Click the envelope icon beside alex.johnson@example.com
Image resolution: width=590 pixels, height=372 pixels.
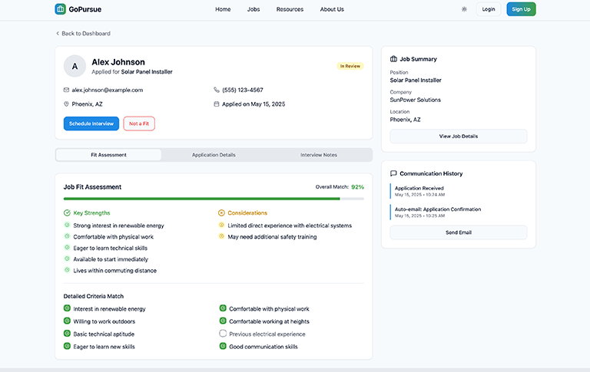click(x=66, y=90)
